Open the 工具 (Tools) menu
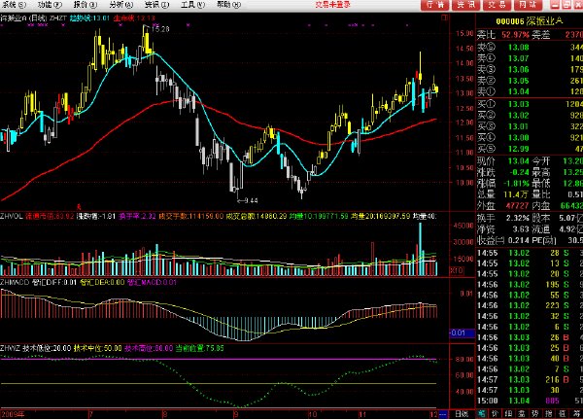583x420 pixels. 192,5
